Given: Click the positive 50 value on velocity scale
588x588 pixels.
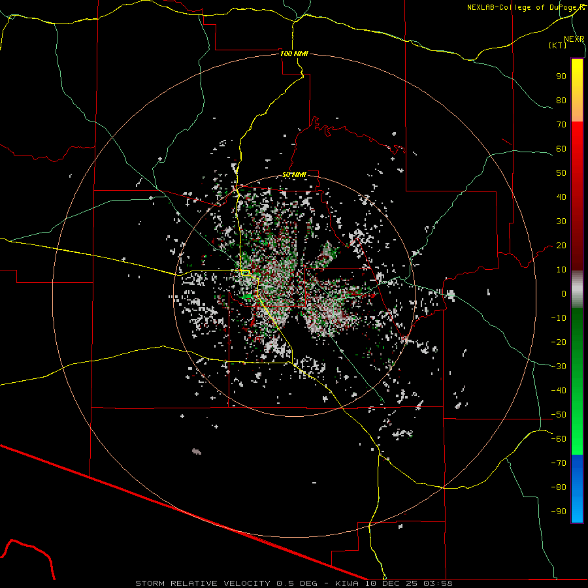Looking at the screenshot, I should (x=561, y=173).
